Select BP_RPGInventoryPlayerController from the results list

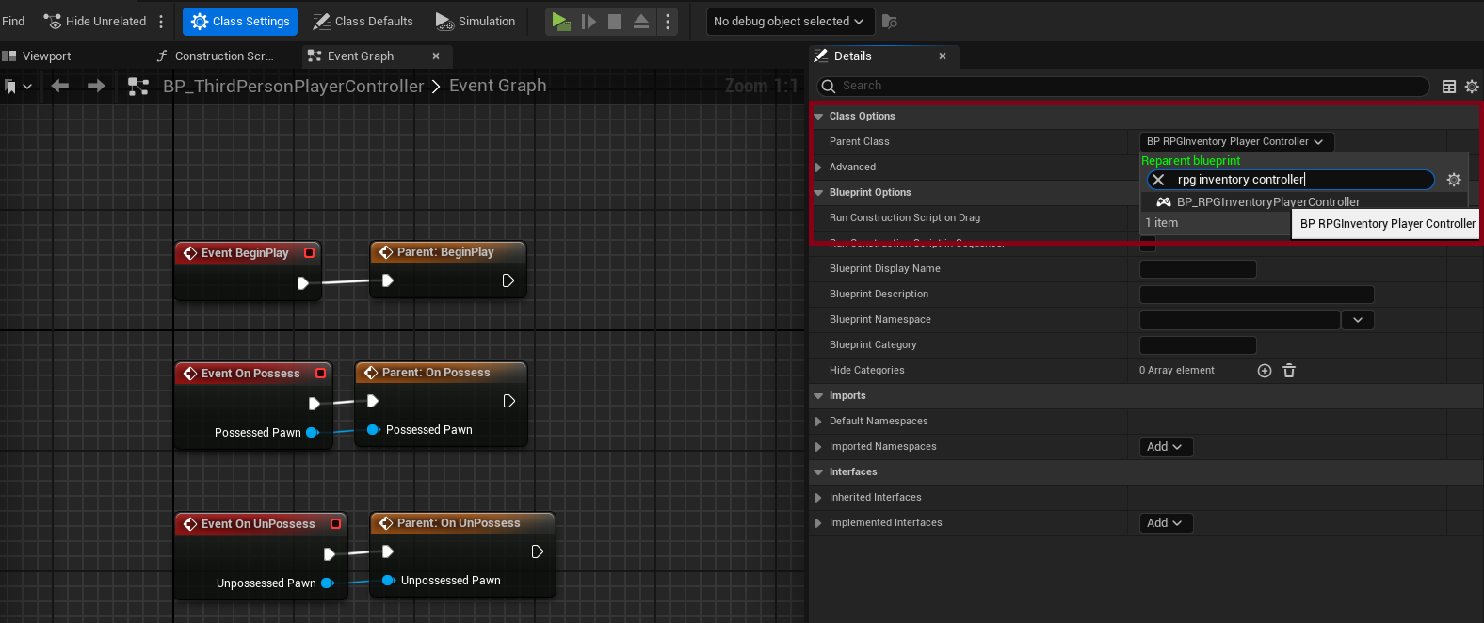click(x=1267, y=201)
